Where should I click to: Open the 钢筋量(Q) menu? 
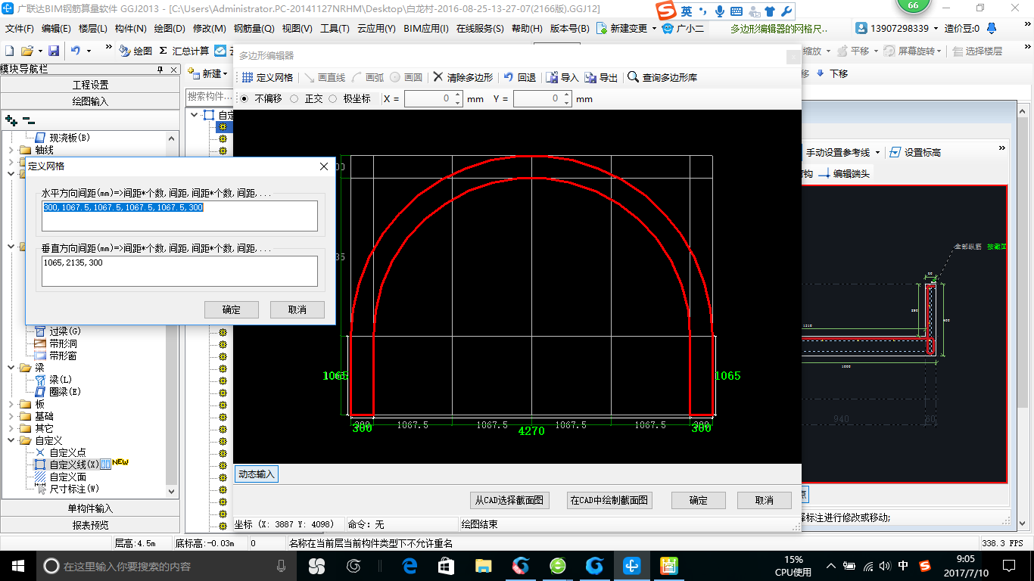254,29
